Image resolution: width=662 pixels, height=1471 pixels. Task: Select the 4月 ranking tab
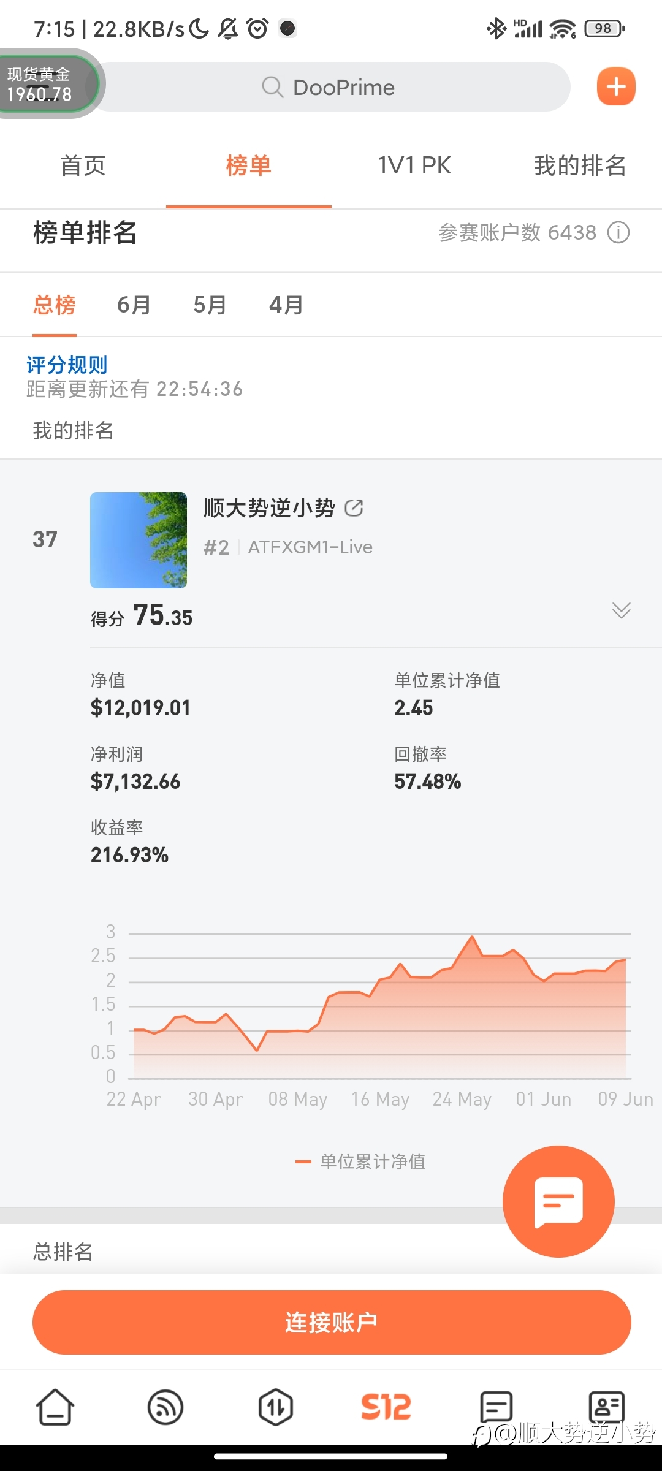pyautogui.click(x=286, y=305)
